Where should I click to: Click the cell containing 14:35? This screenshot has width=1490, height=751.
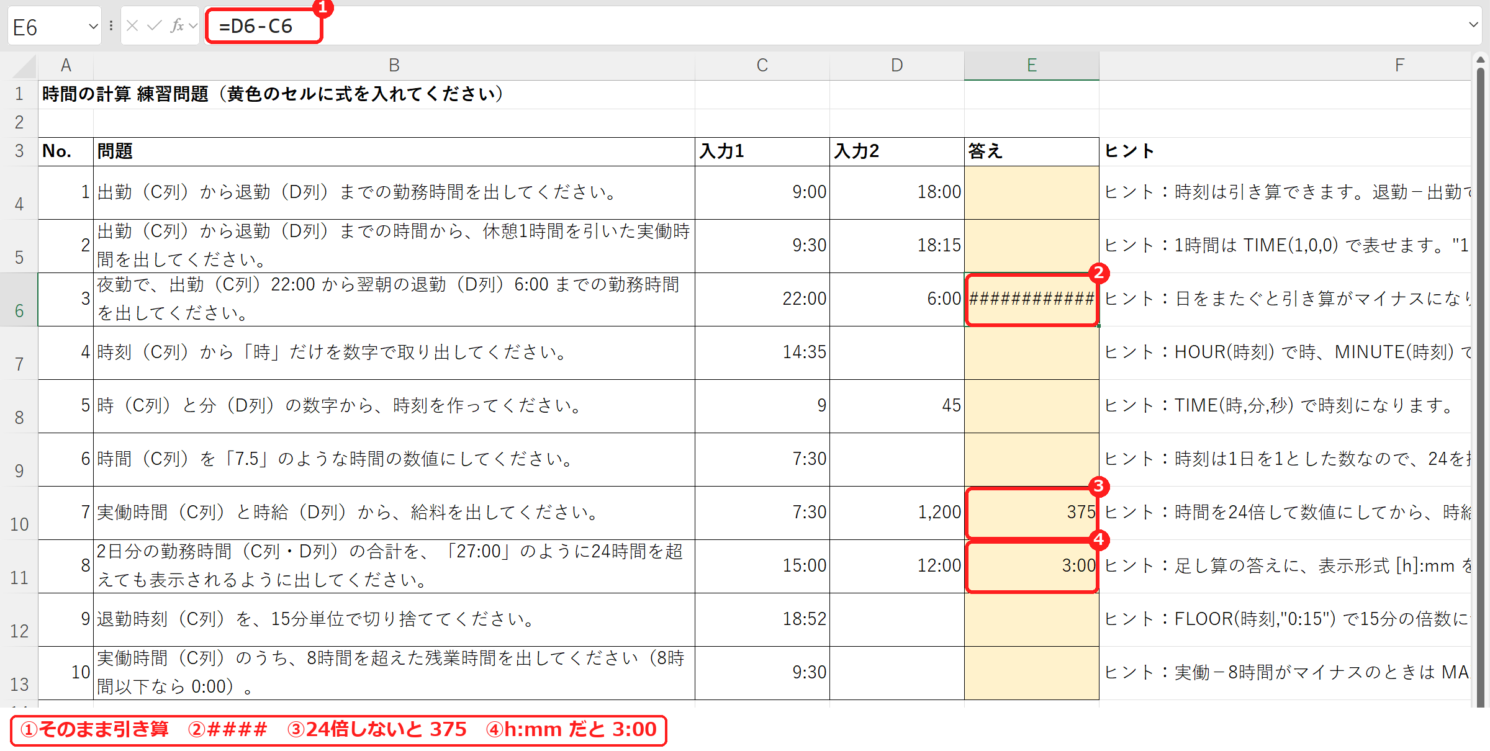click(x=762, y=353)
